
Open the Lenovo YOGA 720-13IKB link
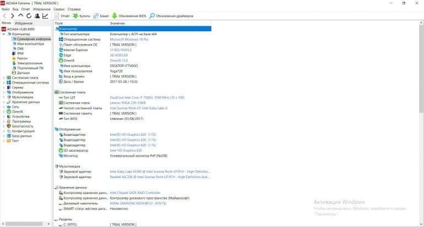128,103
